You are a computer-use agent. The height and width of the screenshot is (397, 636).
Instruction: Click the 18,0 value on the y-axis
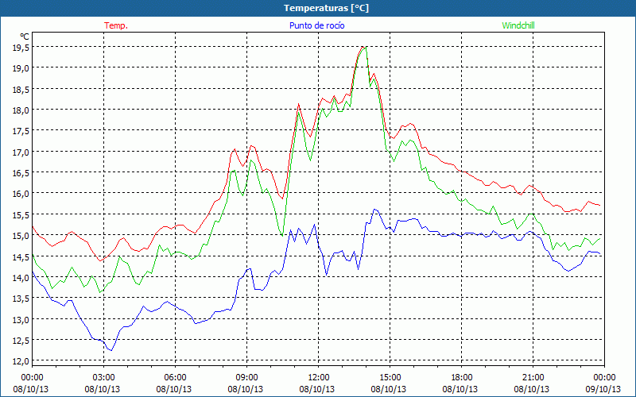(x=21, y=110)
